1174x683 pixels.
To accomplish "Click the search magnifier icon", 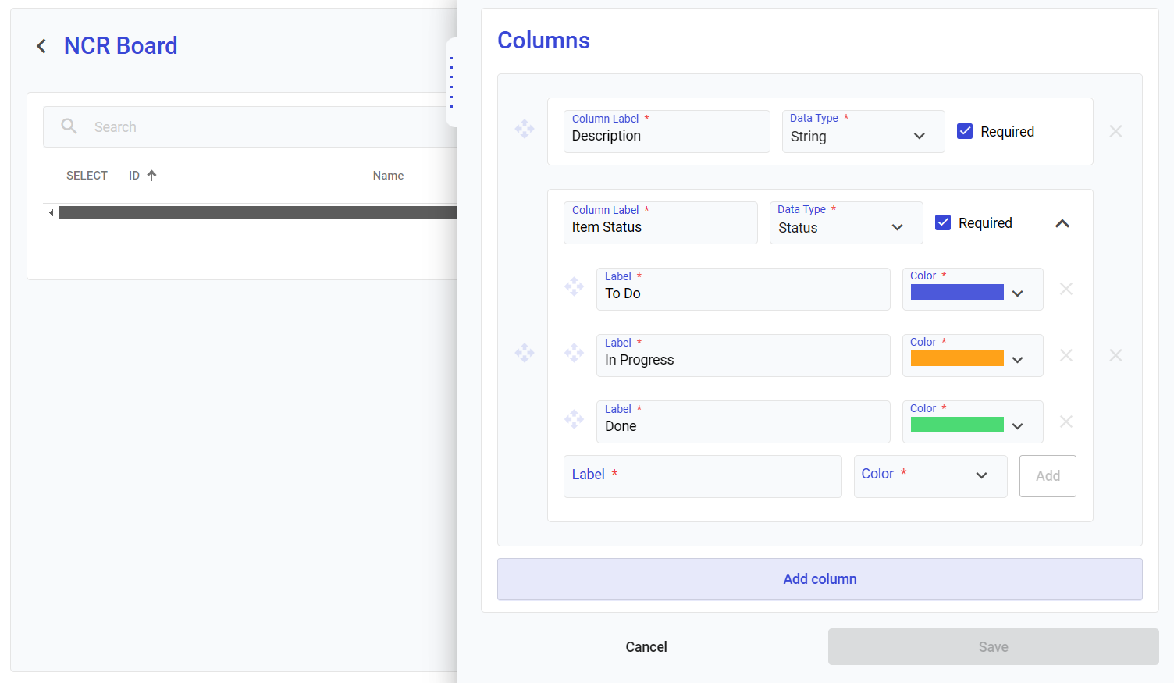I will point(69,126).
